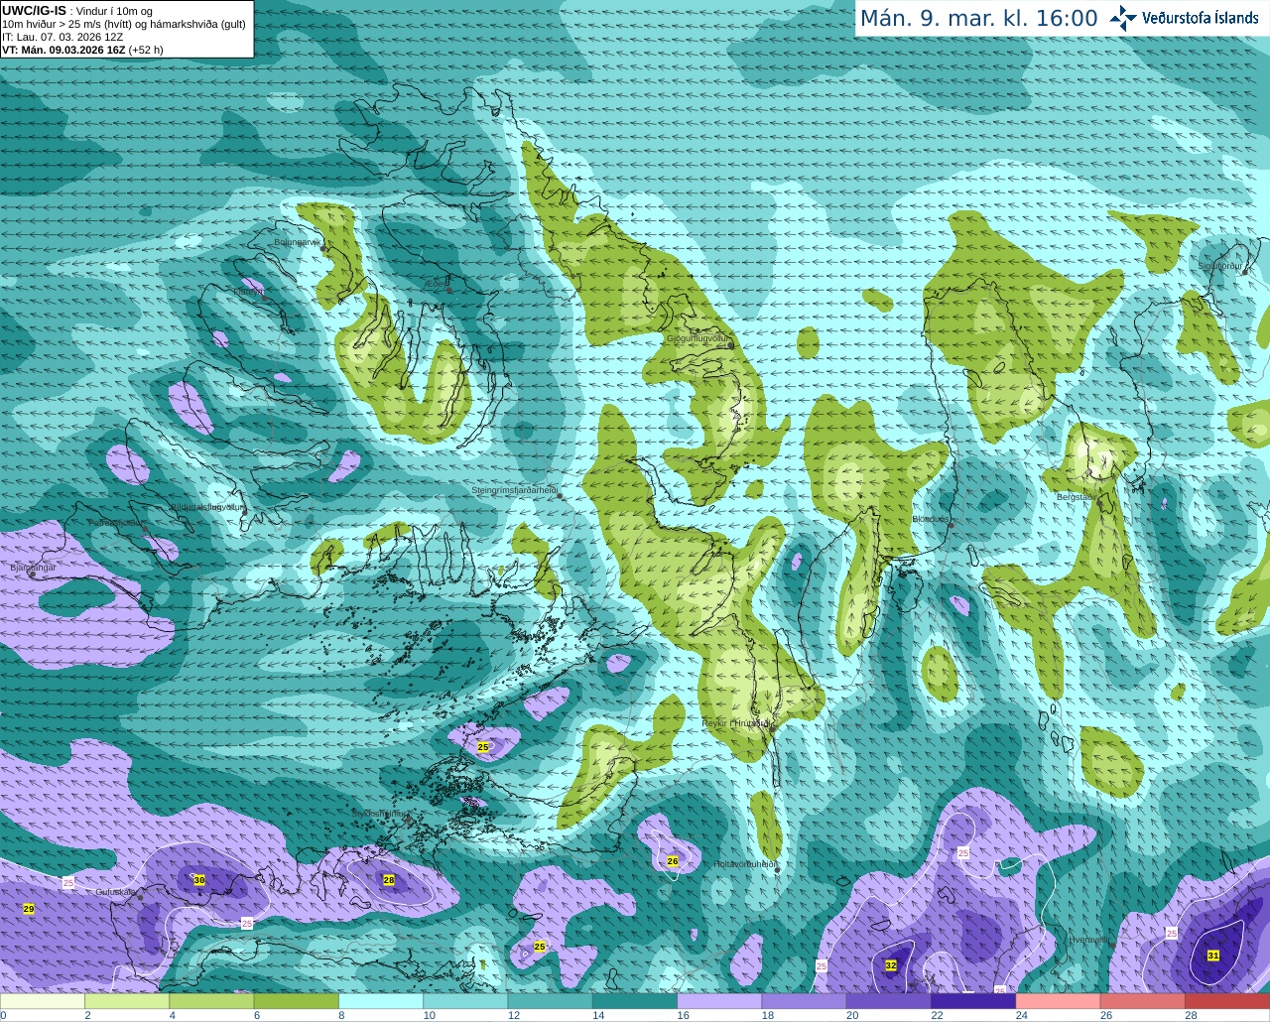This screenshot has width=1270, height=1022.
Task: Click the Steingrímsfjarðarheiði station dot
Action: tap(560, 495)
